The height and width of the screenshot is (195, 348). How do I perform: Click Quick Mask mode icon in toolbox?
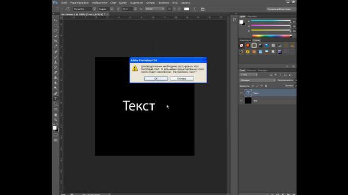click(x=55, y=135)
